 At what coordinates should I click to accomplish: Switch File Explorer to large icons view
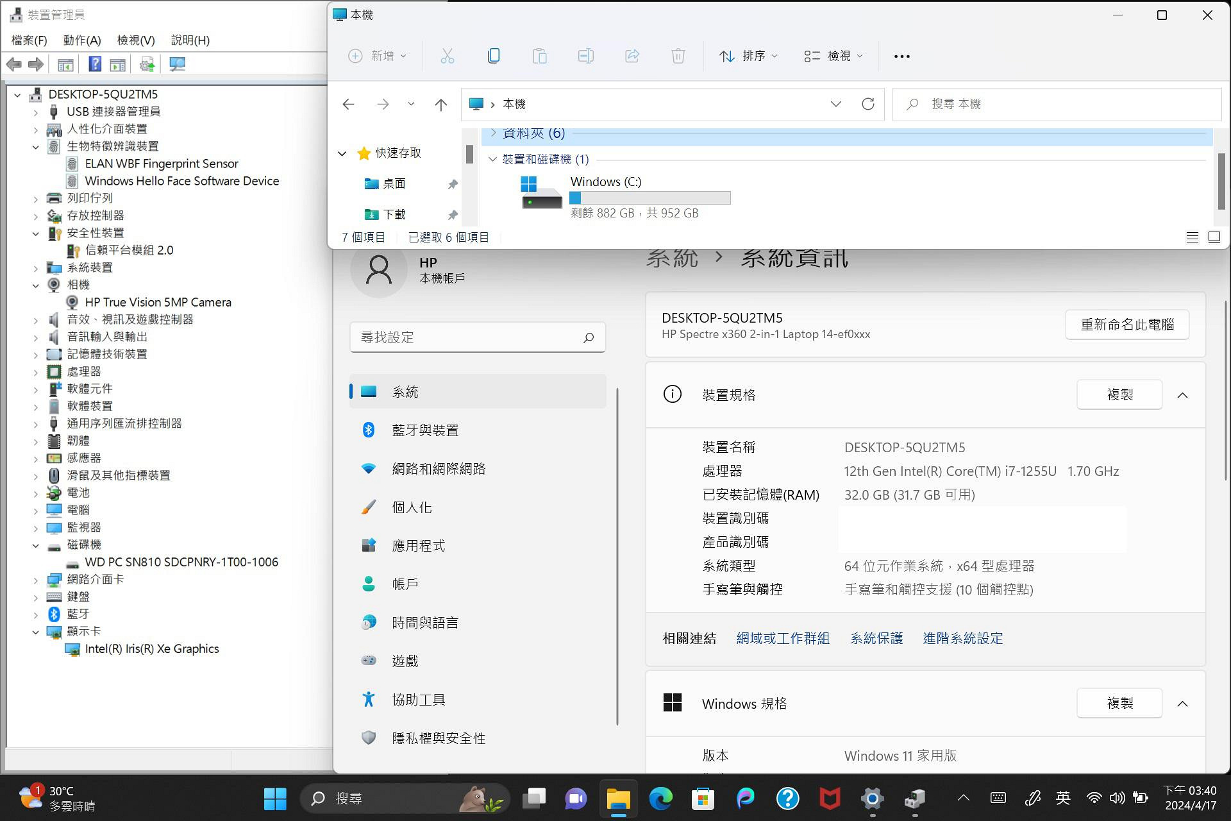(x=1214, y=238)
